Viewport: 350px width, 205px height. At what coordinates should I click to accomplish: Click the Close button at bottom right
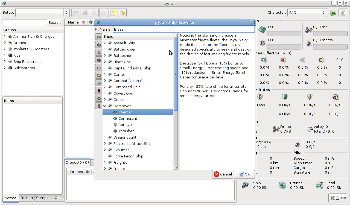coord(338,198)
